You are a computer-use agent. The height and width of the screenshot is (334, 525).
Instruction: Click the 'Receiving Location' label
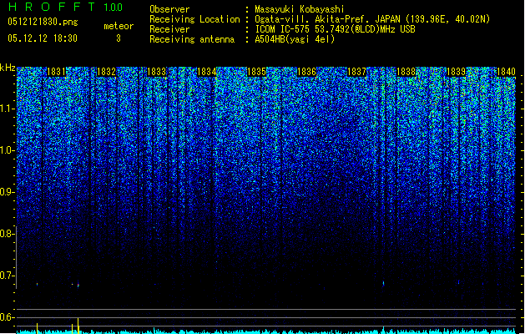[x=194, y=19]
